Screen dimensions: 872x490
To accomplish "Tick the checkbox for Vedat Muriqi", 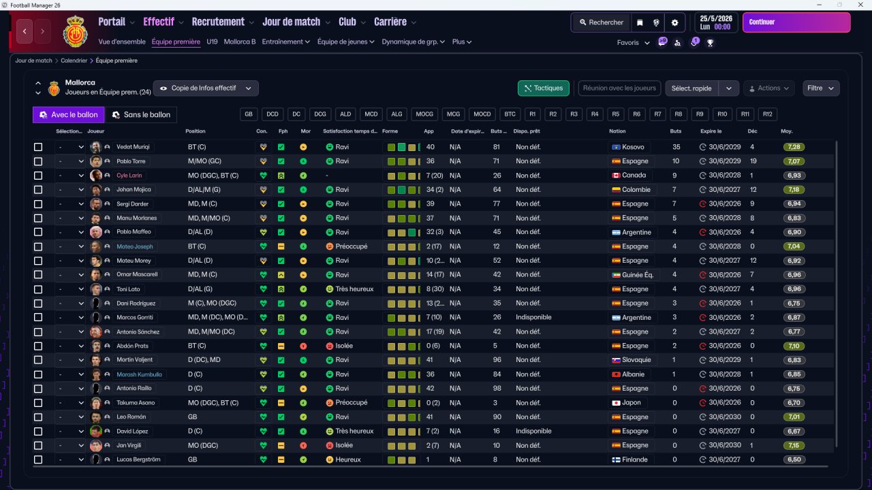I will click(x=38, y=147).
